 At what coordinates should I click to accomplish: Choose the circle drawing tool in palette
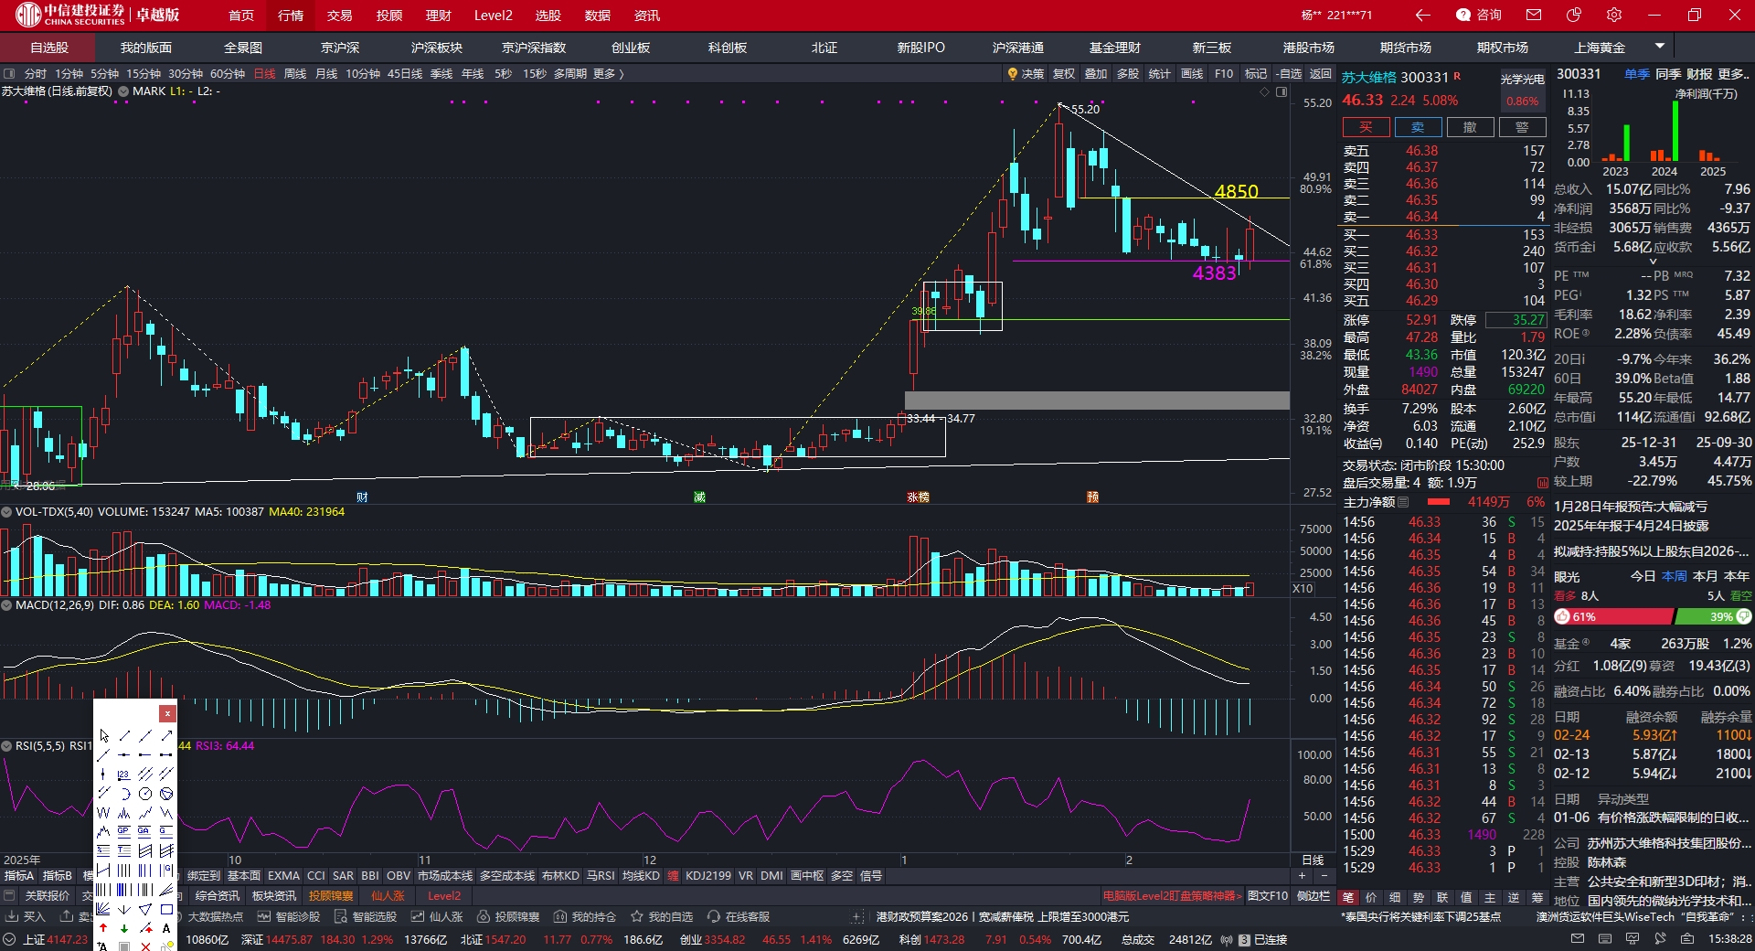(145, 794)
